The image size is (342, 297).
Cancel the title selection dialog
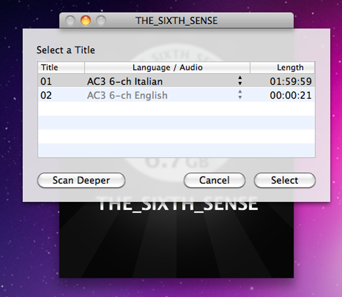215,180
